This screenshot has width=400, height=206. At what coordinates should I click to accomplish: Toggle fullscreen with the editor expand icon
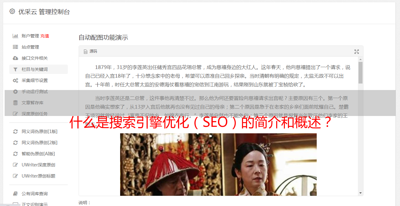pos(357,52)
